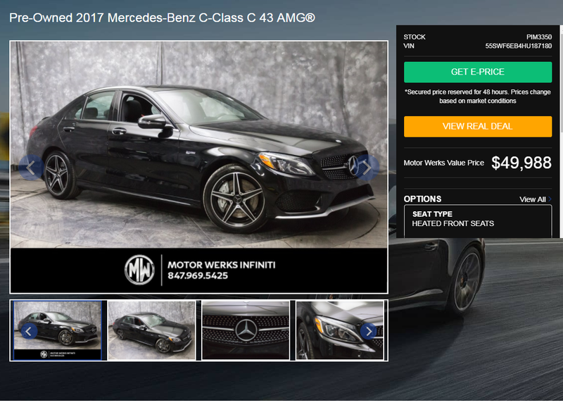Viewport: 563px width, 405px height.
Task: Show previous photo in main gallery
Action: point(31,168)
